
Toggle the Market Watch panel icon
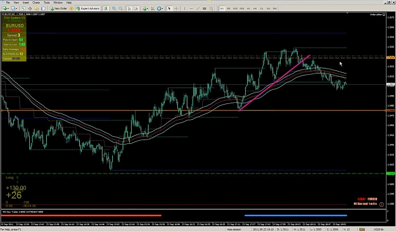tap(23, 9)
